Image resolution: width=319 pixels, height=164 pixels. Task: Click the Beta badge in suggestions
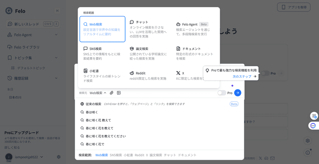pyautogui.click(x=234, y=104)
